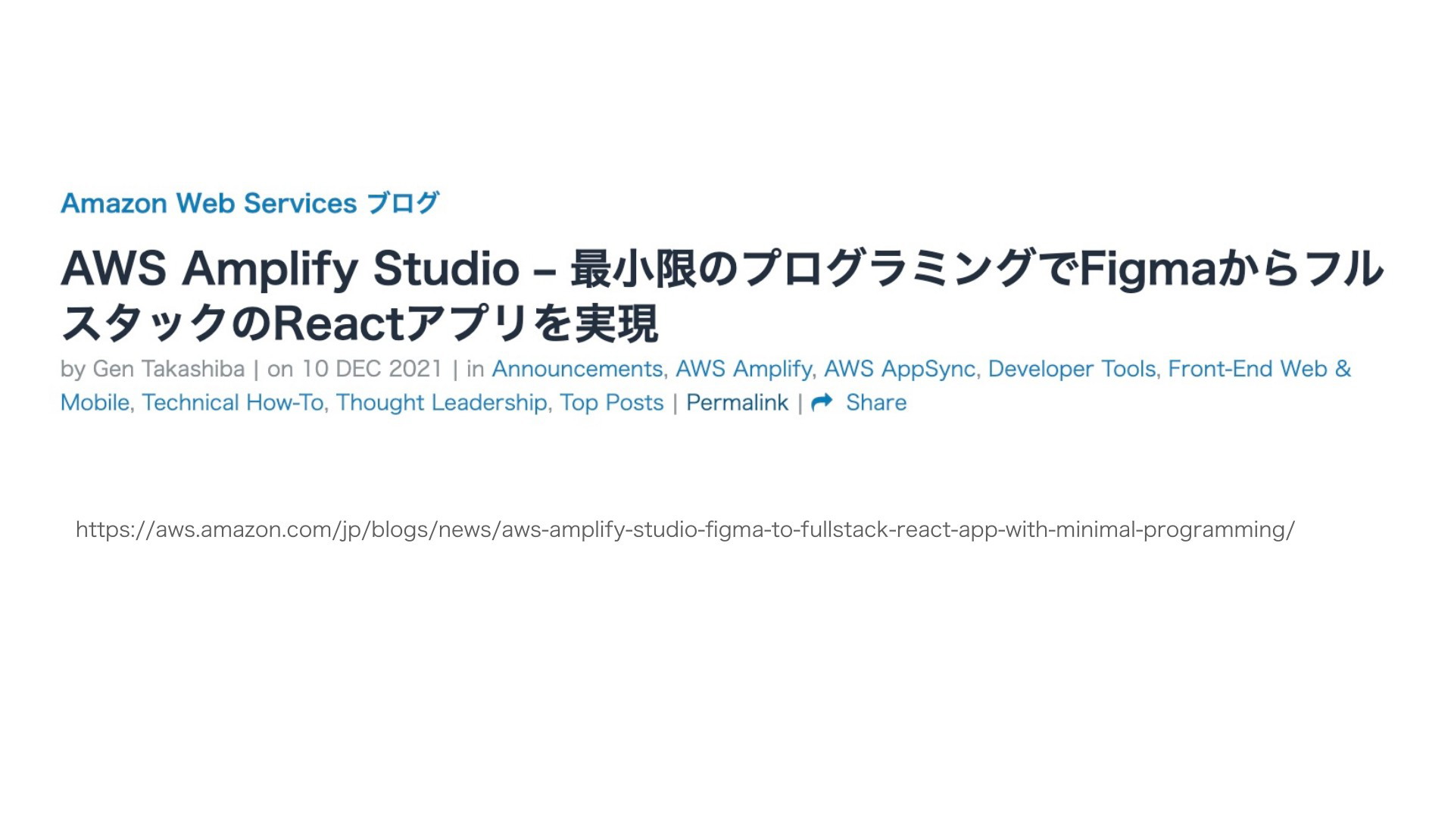Open the AWS AppSync category link

tap(900, 369)
